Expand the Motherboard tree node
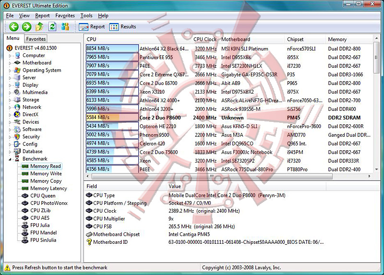Screen dimensions: 384x275 tap(10, 63)
